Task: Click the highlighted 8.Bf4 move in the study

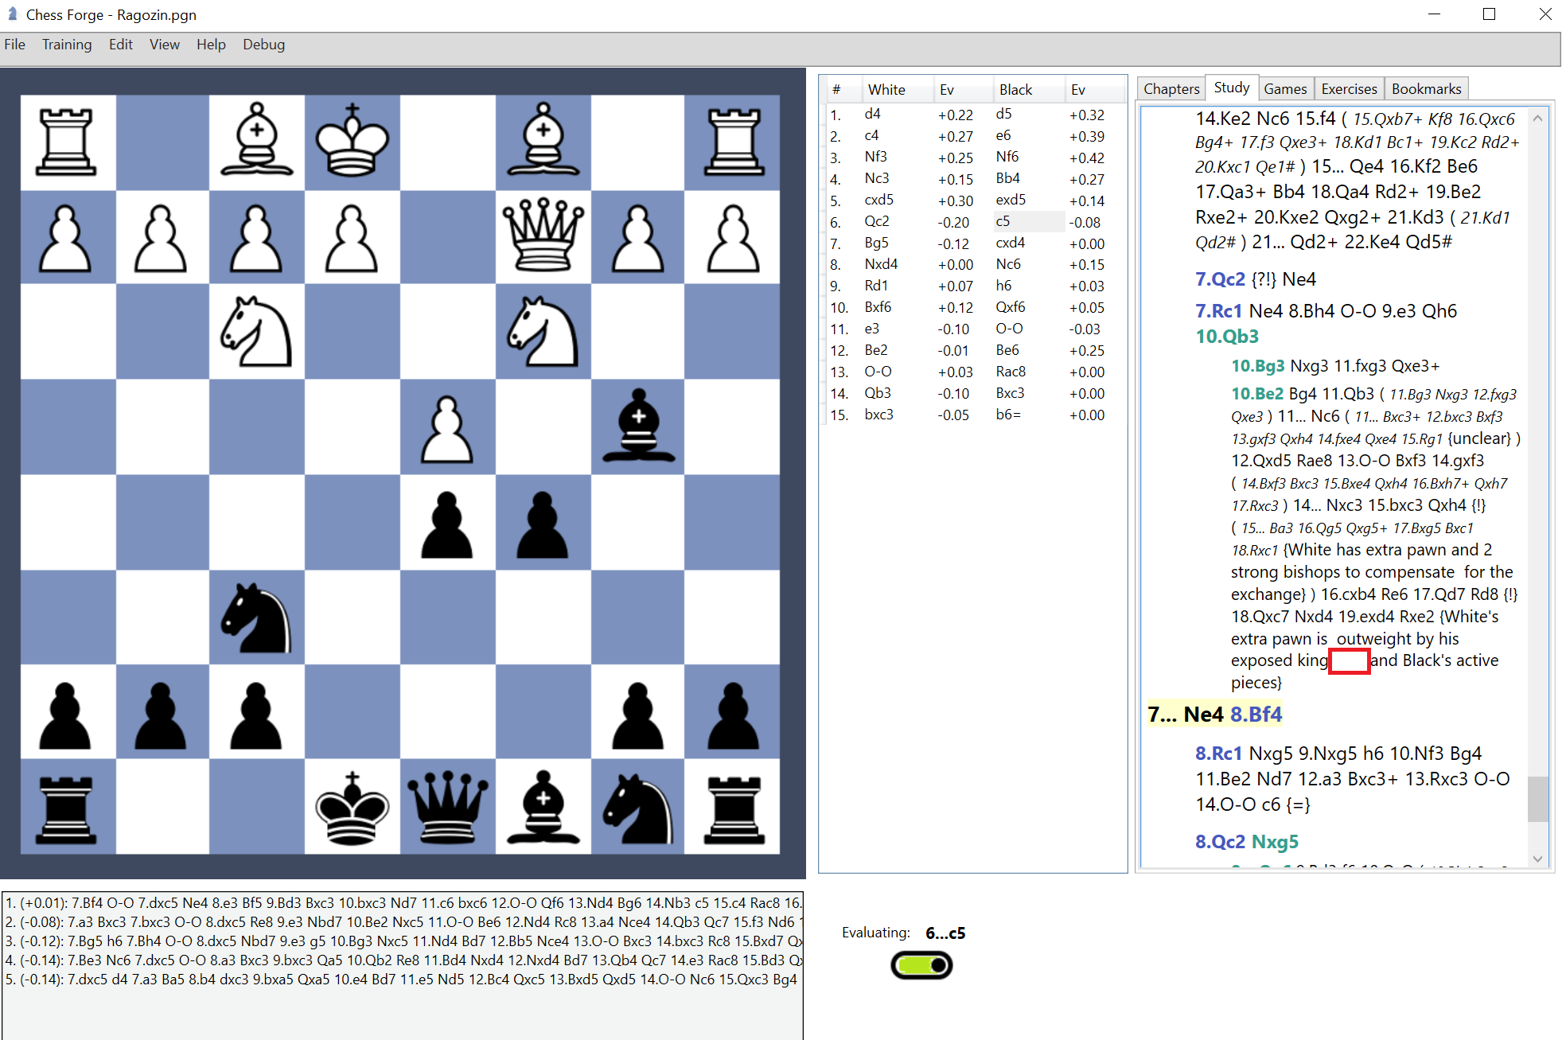Action: tap(1256, 714)
